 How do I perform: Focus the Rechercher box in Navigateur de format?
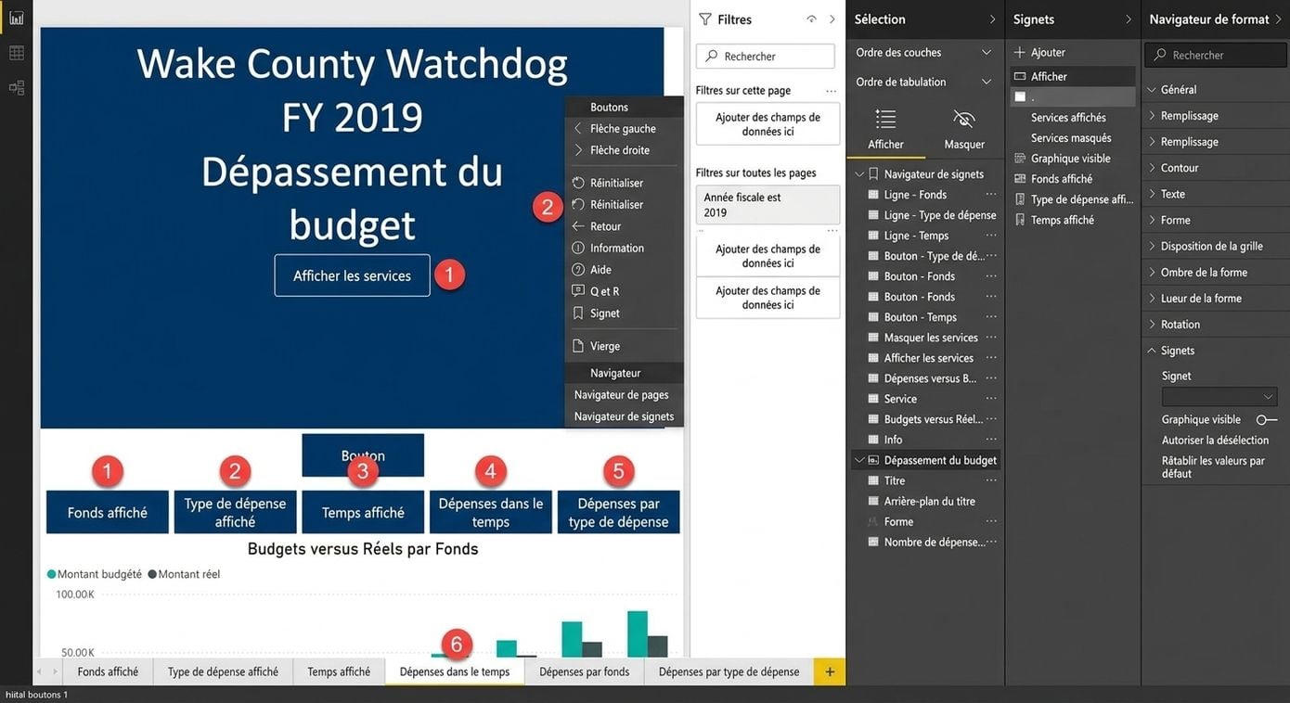point(1214,55)
